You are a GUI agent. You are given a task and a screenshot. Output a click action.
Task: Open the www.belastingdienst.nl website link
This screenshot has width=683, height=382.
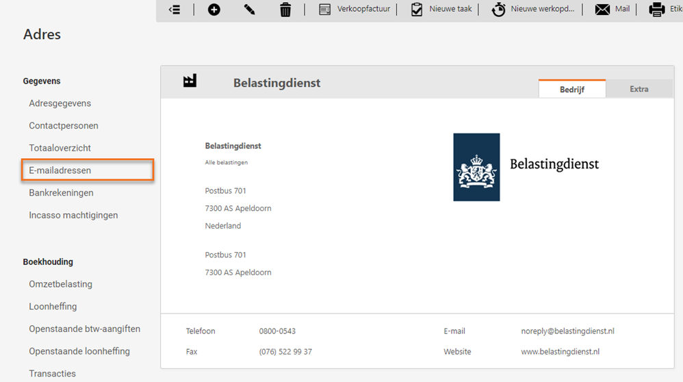click(x=560, y=351)
